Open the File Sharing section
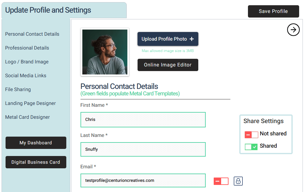Screen dimensions: 305x192 (18, 90)
